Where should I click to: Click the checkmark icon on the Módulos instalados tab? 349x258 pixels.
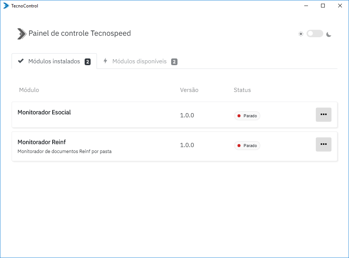click(21, 61)
